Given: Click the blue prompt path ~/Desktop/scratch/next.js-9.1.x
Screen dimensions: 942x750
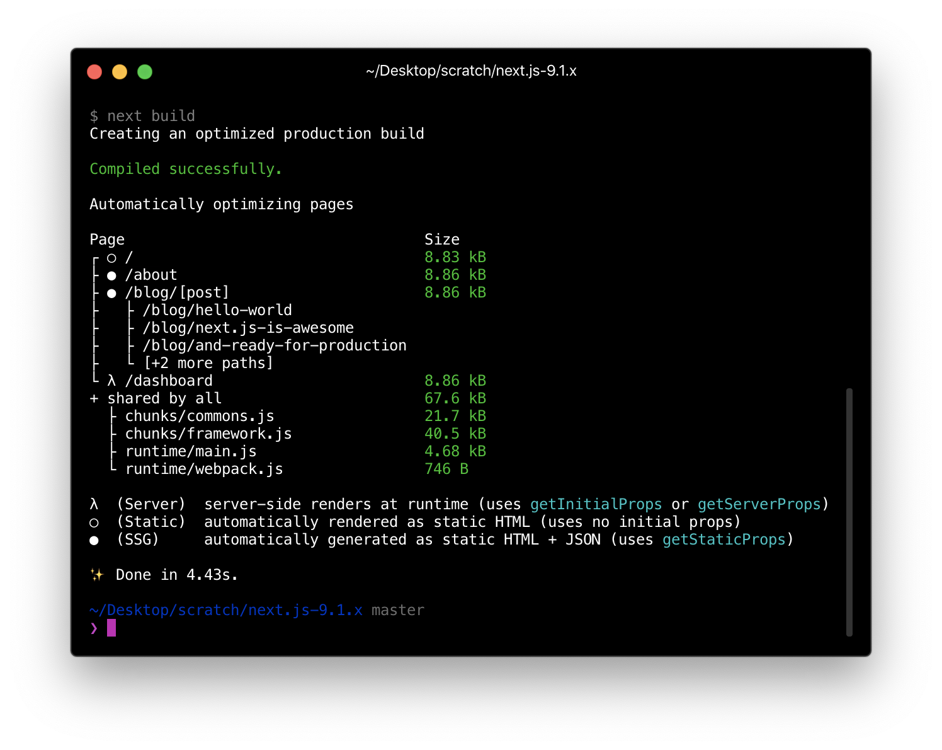Looking at the screenshot, I should click(x=226, y=610).
